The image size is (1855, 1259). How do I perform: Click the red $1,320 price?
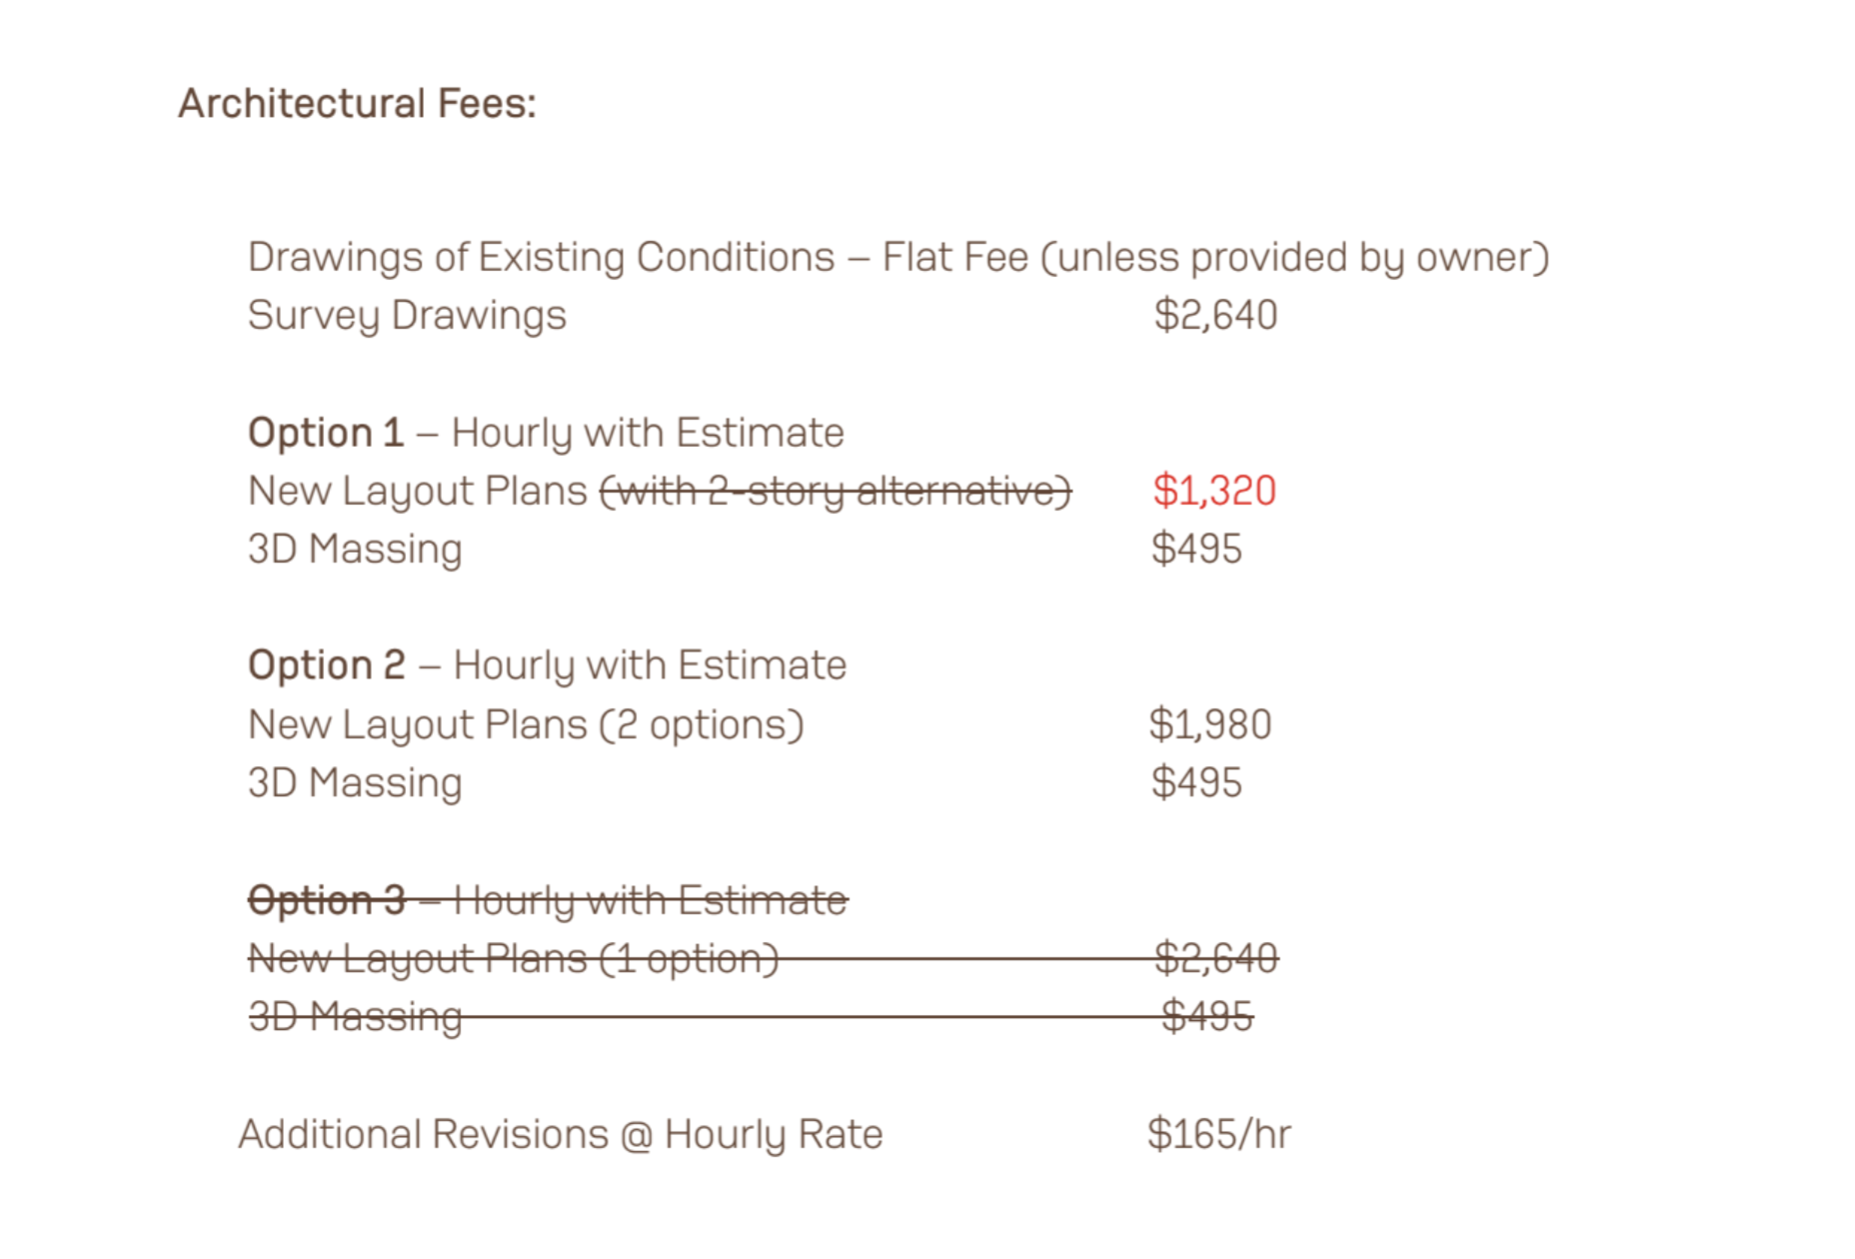coord(1214,492)
